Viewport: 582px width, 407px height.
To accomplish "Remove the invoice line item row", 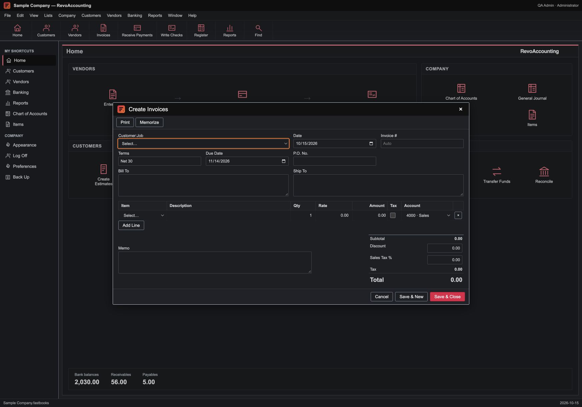I will (458, 215).
